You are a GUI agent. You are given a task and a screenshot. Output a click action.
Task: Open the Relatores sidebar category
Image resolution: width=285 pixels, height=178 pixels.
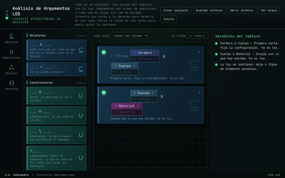point(11,38)
